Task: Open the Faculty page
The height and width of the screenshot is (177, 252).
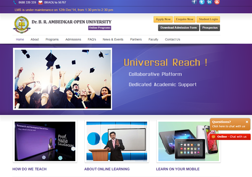Action: (x=153, y=39)
